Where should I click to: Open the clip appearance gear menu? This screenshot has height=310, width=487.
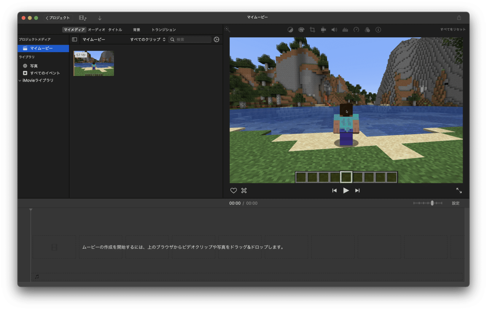tap(216, 39)
